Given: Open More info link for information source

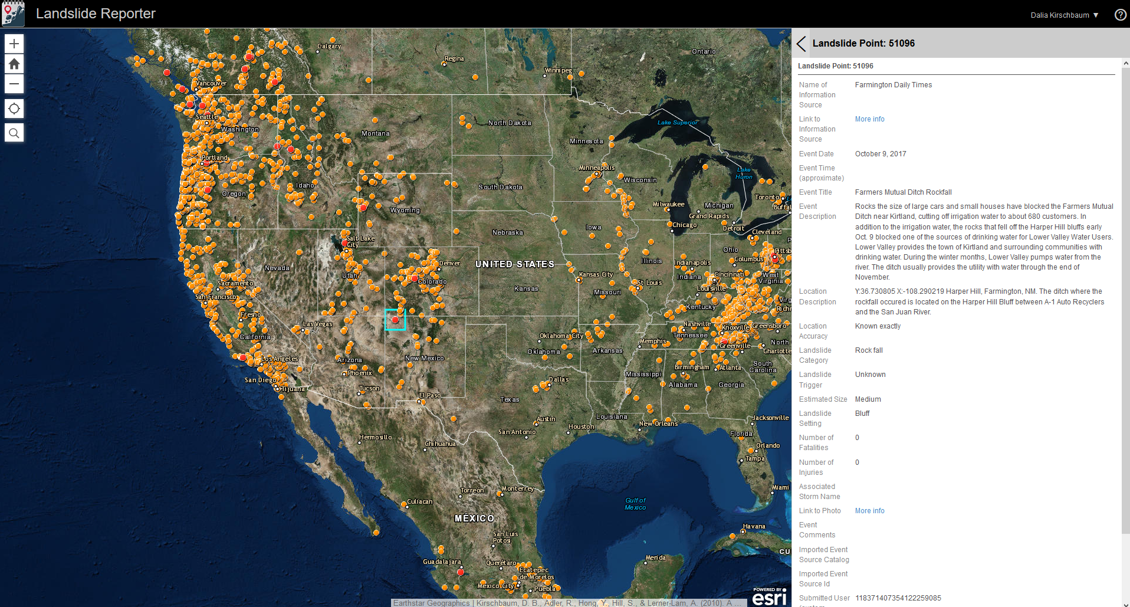Looking at the screenshot, I should pos(869,119).
